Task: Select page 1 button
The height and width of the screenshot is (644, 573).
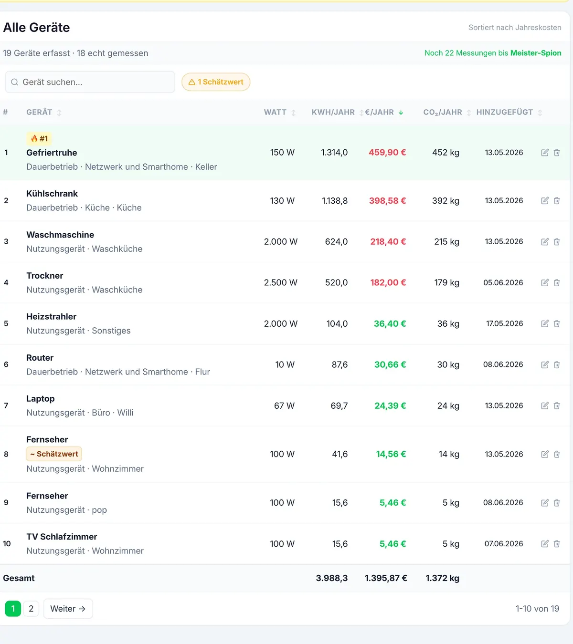Action: (13, 609)
